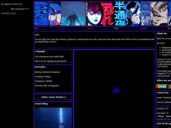Click "visitor count: broken :(" text
The height and width of the screenshot is (128, 171).
click(x=54, y=97)
